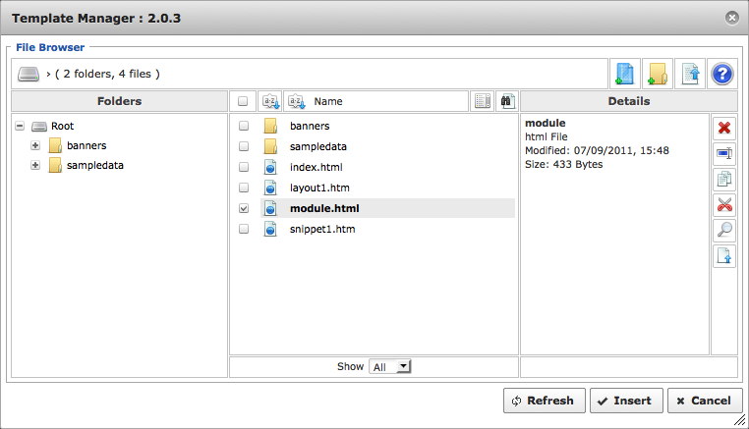Select the banners name in file list
The width and height of the screenshot is (749, 429).
click(310, 126)
